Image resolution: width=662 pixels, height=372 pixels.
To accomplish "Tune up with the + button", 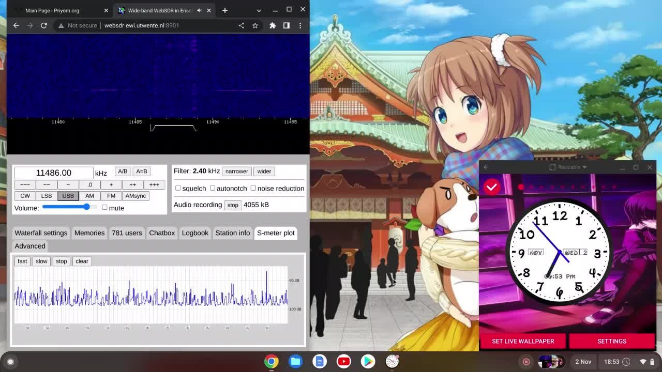I will 111,184.
